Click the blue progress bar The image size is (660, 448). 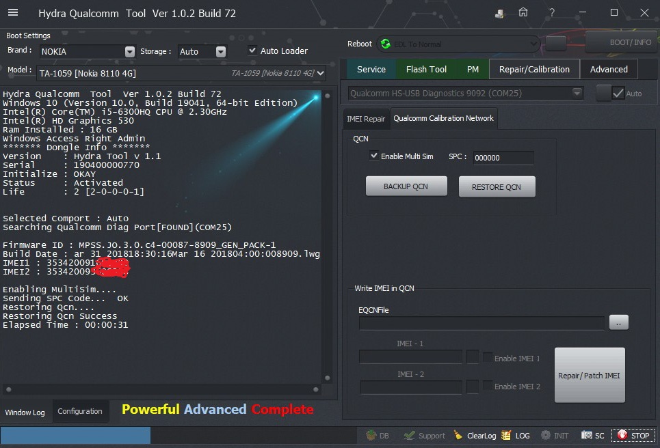coord(75,436)
